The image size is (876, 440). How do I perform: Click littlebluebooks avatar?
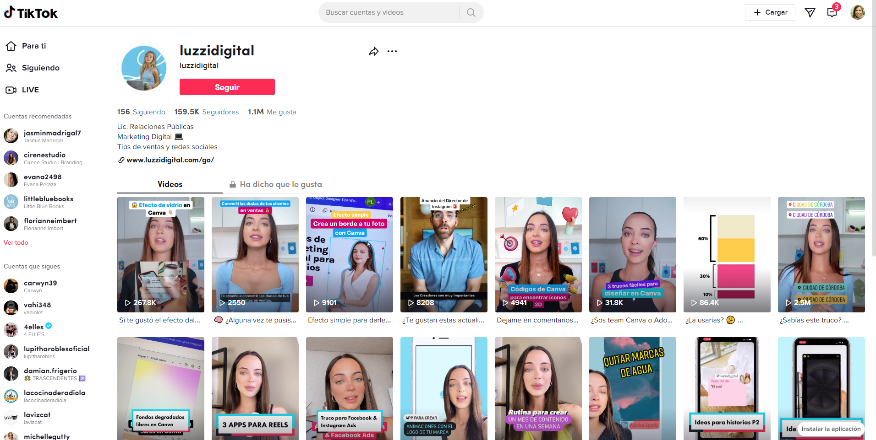pyautogui.click(x=11, y=202)
